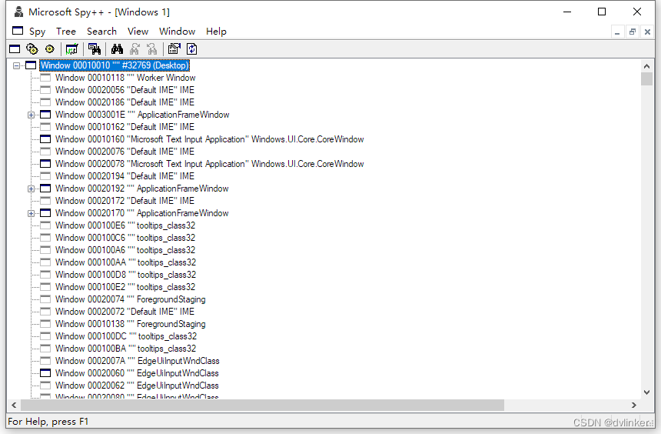
Task: Select row Window 0002007A EdgeUiInputWndClass
Action: tap(138, 361)
